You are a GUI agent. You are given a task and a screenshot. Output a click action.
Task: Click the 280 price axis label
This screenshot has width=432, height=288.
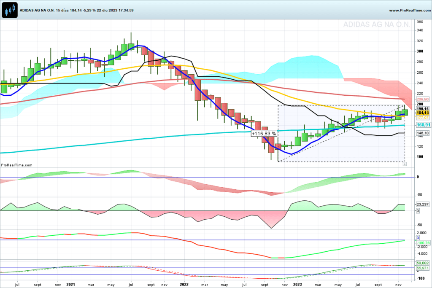(420, 62)
